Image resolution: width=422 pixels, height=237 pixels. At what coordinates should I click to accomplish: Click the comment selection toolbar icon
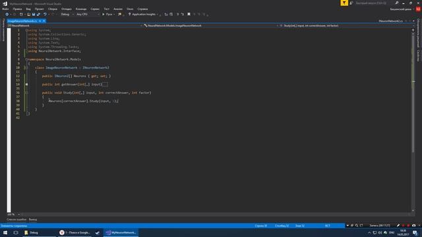(x=177, y=14)
